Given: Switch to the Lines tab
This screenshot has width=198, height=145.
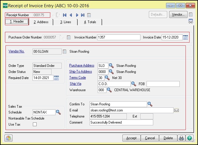Looking at the screenshot, I should click(x=65, y=22).
